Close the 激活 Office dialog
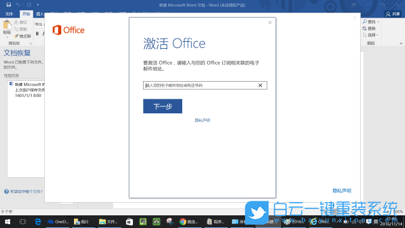 click(270, 23)
